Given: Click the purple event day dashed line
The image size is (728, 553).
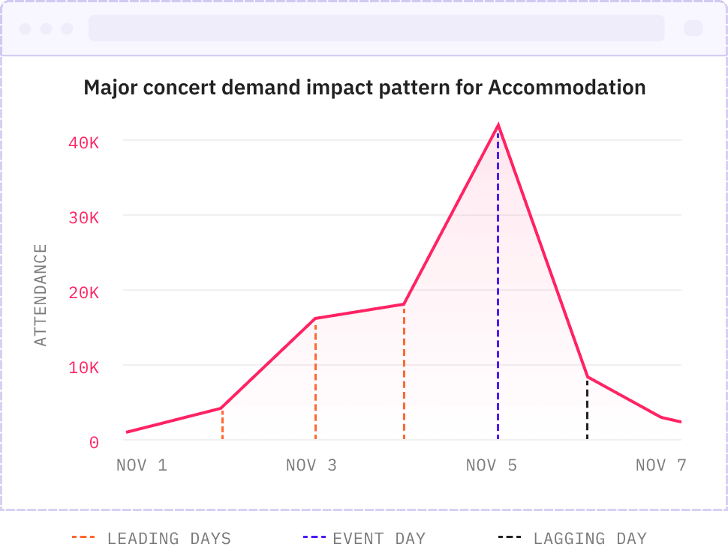Looking at the screenshot, I should [498, 300].
